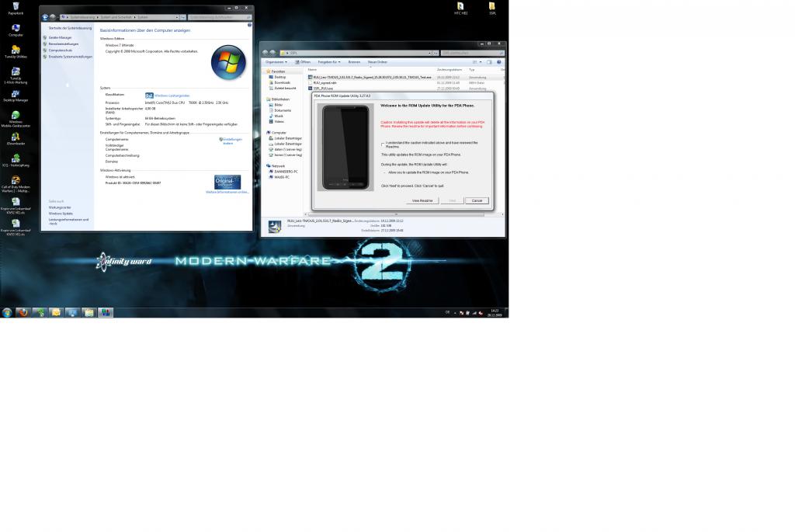
Task: Select the RUU_Leo-TMOUS Radio_Signed exe file
Action: click(372, 77)
